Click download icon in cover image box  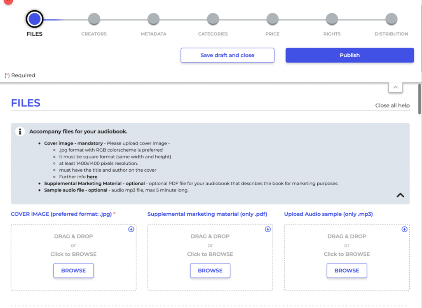131,229
